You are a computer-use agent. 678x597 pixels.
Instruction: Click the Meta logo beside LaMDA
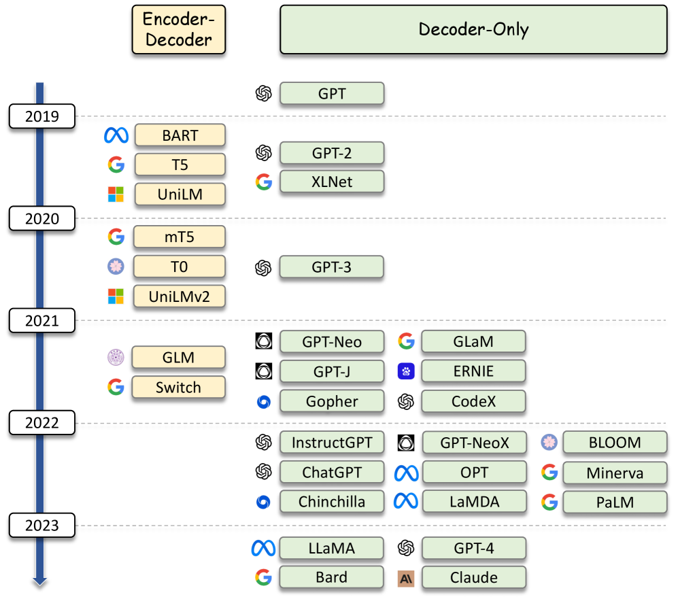[406, 501]
